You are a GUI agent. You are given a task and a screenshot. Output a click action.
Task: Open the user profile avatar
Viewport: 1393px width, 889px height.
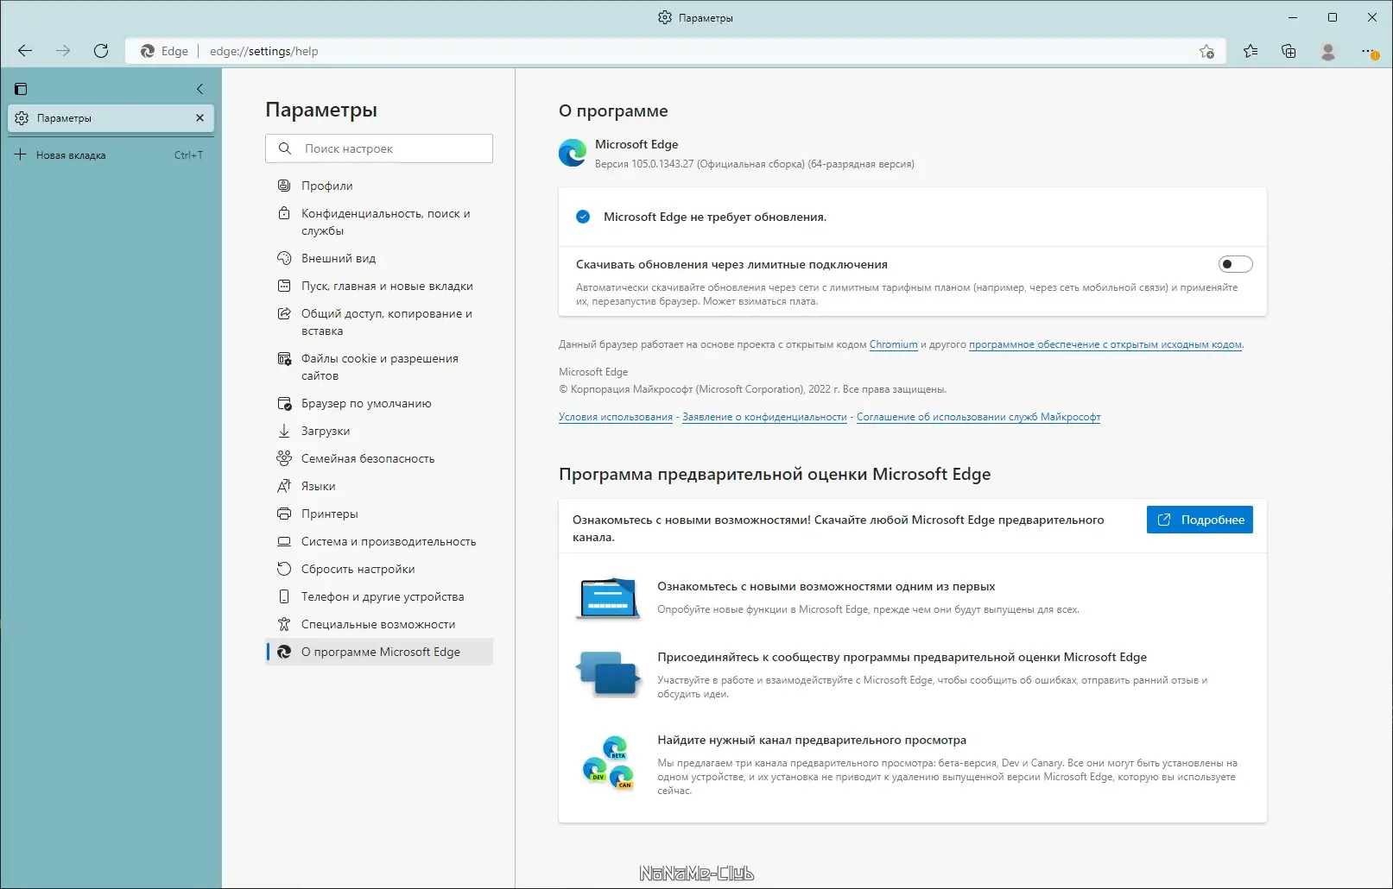pos(1328,52)
